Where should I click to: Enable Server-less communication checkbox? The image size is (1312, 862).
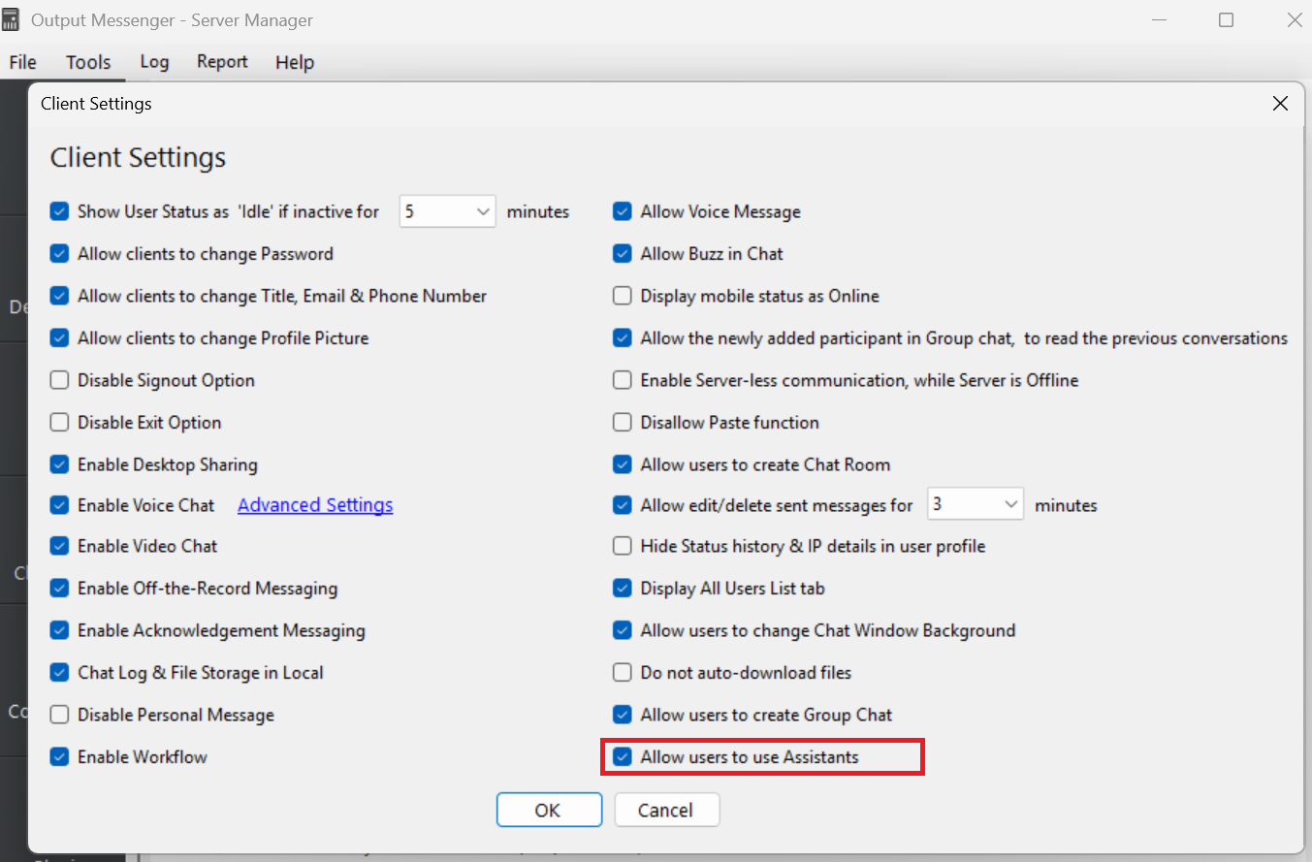623,380
